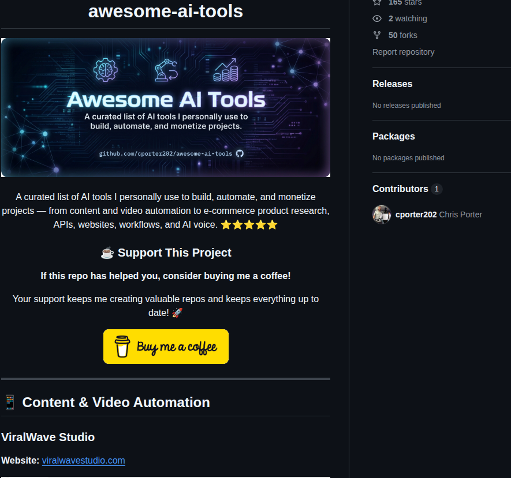Open the Awesome AI Tools banner image

(x=166, y=108)
